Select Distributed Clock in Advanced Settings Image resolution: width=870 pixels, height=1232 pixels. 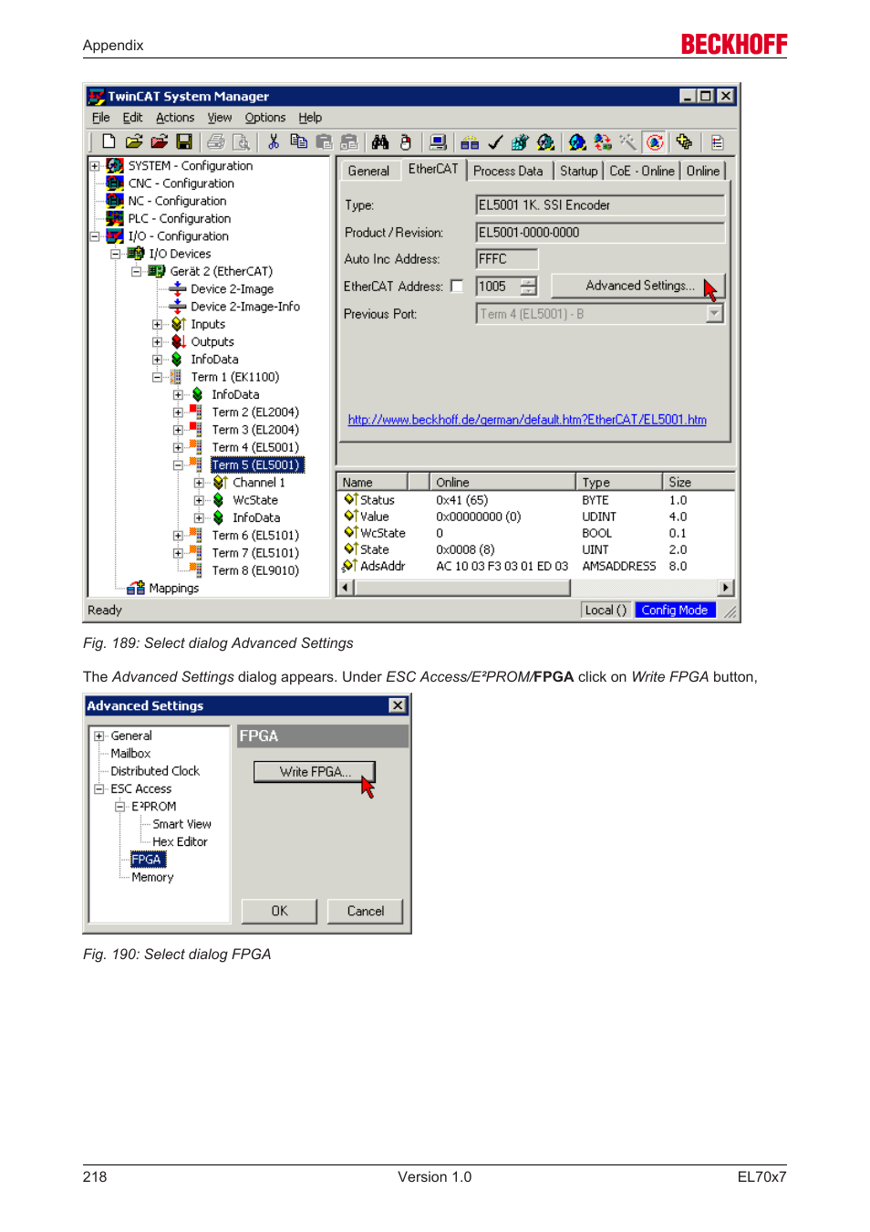click(155, 771)
